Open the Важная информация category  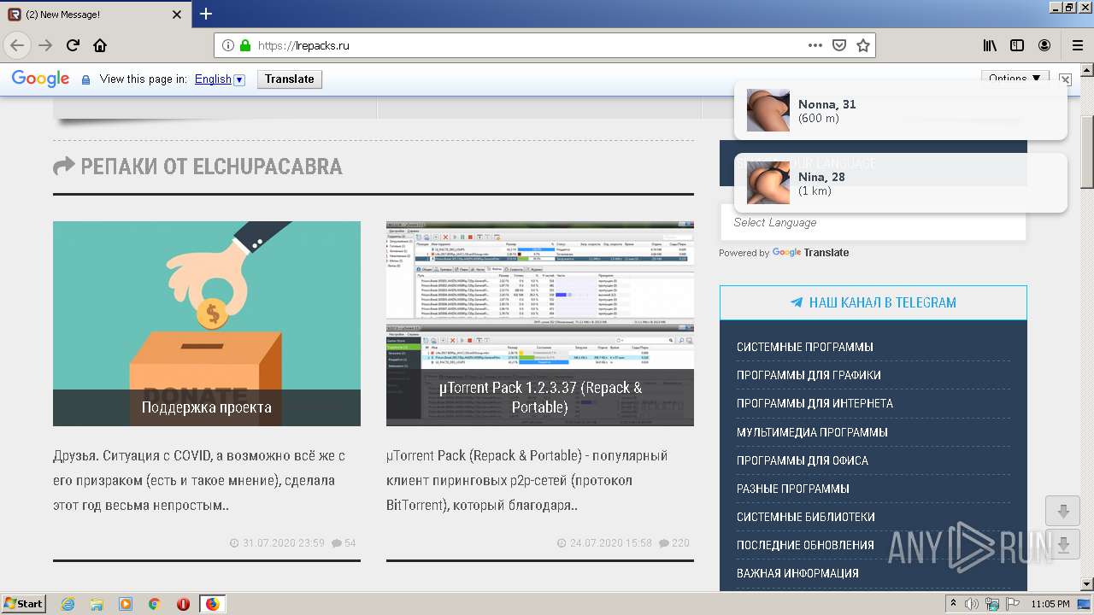tap(797, 573)
